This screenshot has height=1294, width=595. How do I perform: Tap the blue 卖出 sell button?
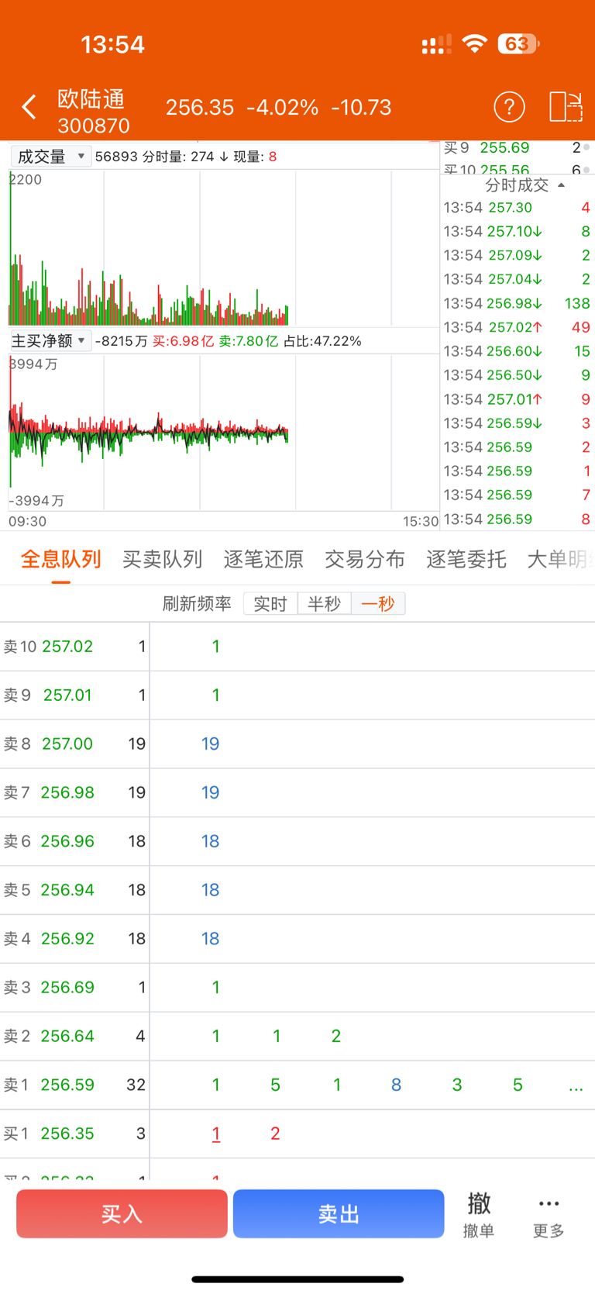[x=339, y=1214]
